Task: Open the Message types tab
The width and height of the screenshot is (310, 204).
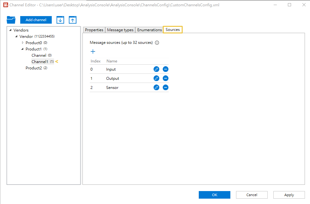Action: [x=120, y=30]
